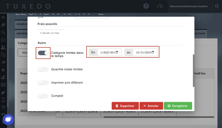The height and width of the screenshot is (128, 222).
Task: Open the mobile phone icon in sidebar
Action: 3,100
